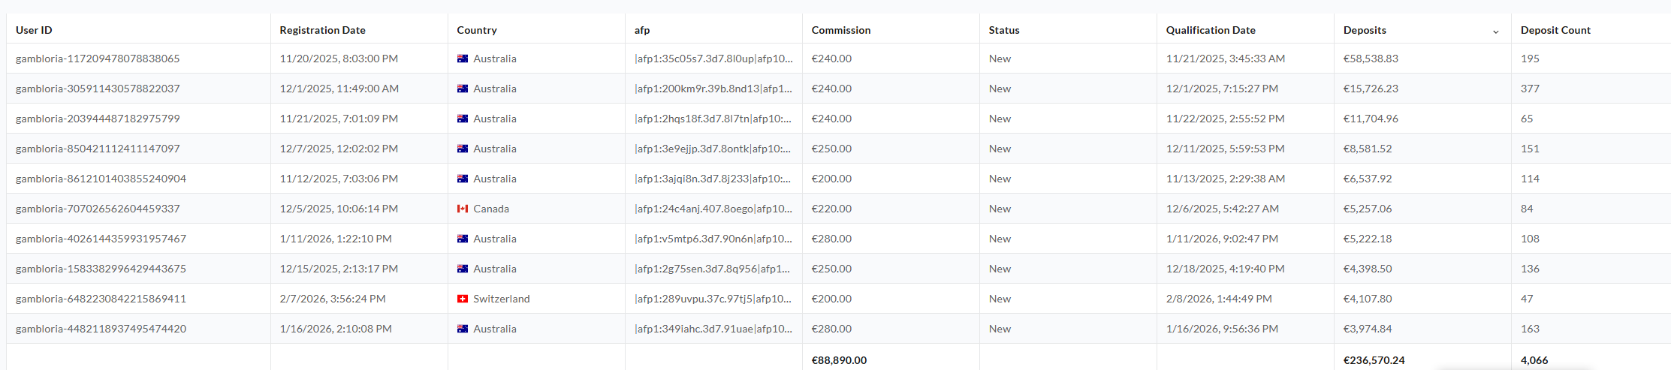Sort by Registration Date column header
This screenshot has width=1671, height=370.
pos(322,30)
